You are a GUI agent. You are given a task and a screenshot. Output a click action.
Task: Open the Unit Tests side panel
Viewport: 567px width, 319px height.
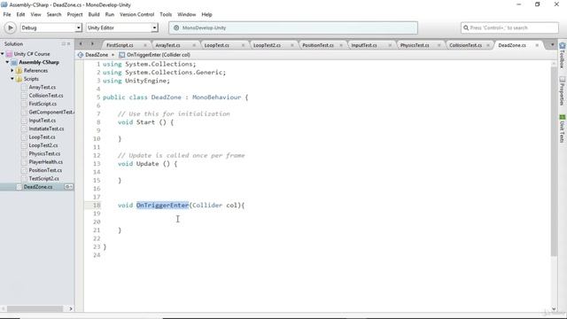(563, 128)
